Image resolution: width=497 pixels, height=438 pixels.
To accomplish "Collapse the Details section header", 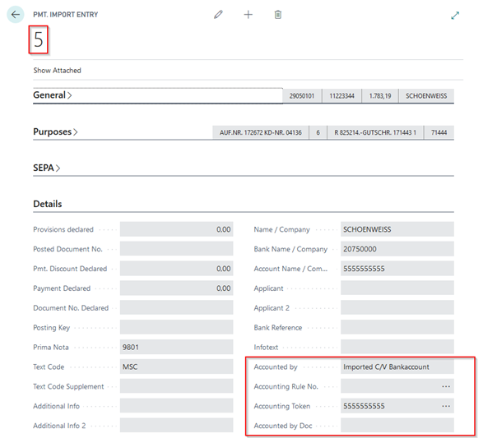I will [48, 204].
